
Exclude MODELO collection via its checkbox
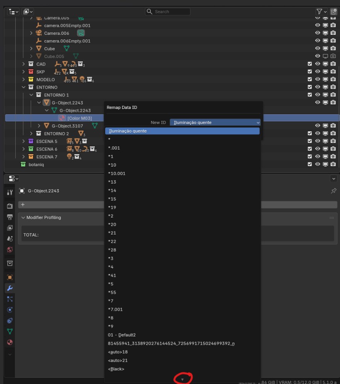coord(310,80)
